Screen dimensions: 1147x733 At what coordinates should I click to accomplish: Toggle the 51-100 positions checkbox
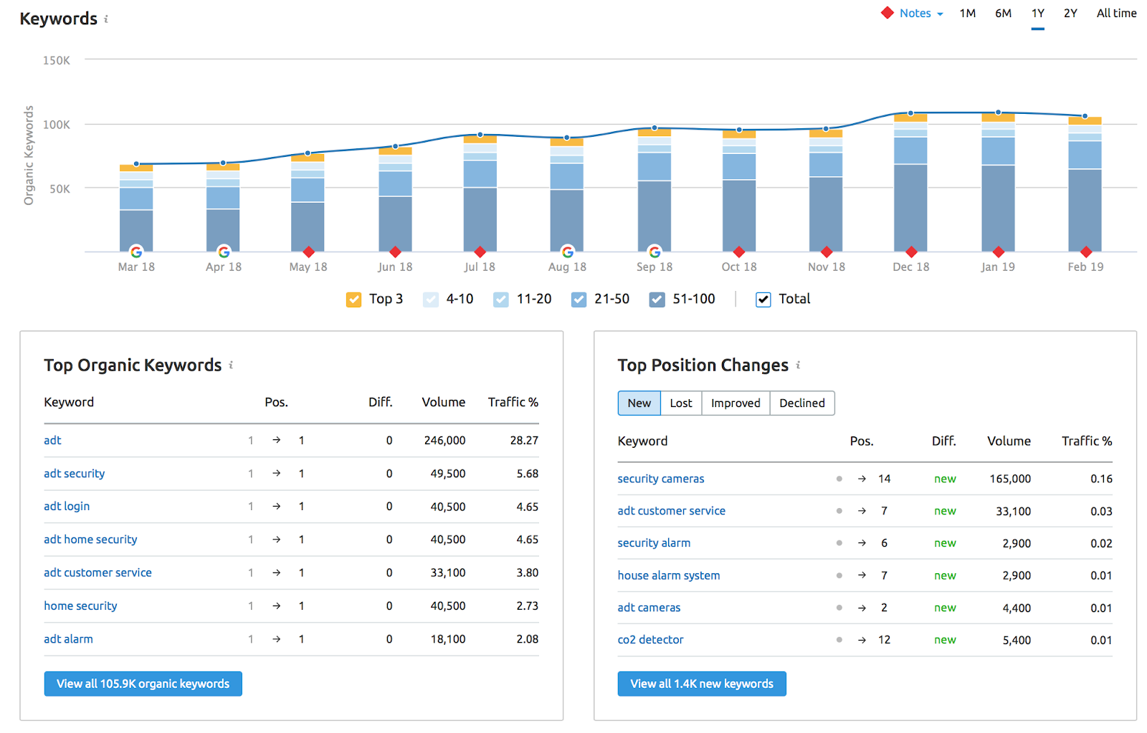coord(657,300)
